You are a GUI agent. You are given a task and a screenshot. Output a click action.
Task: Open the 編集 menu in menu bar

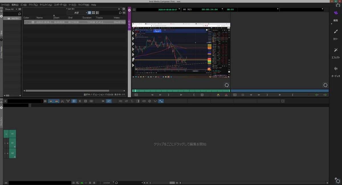(15, 5)
